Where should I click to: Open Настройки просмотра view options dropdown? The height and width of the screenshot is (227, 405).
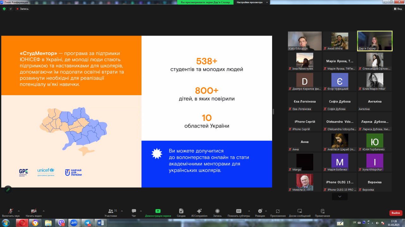(252, 2)
